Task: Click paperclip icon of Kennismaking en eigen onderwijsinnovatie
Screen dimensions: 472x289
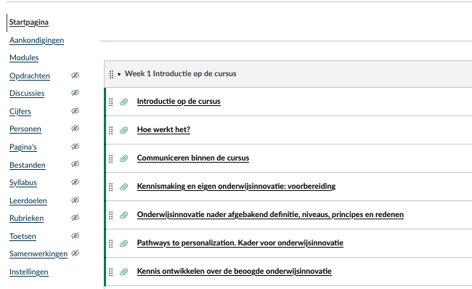Action: click(x=123, y=187)
